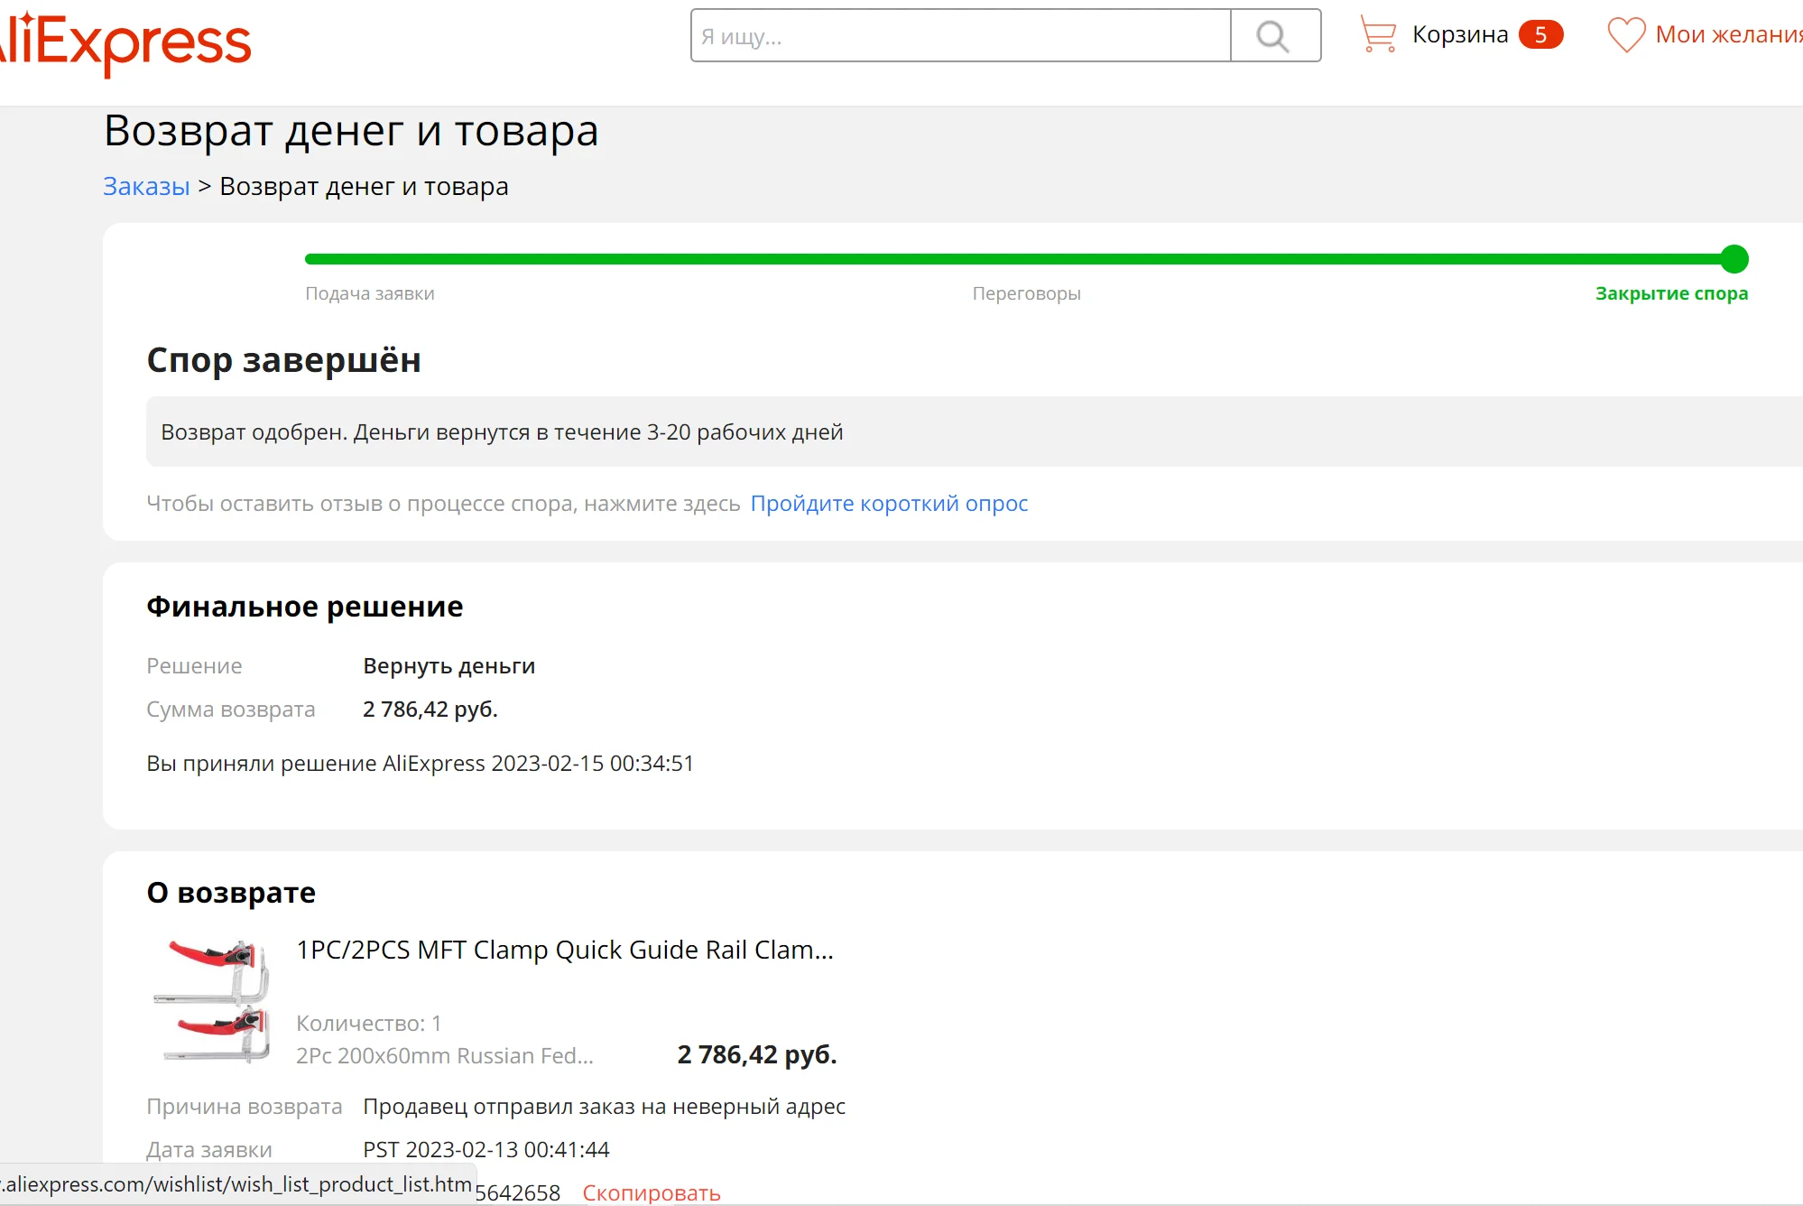Click the magnifying glass search icon
The height and width of the screenshot is (1206, 1803).
click(x=1273, y=36)
